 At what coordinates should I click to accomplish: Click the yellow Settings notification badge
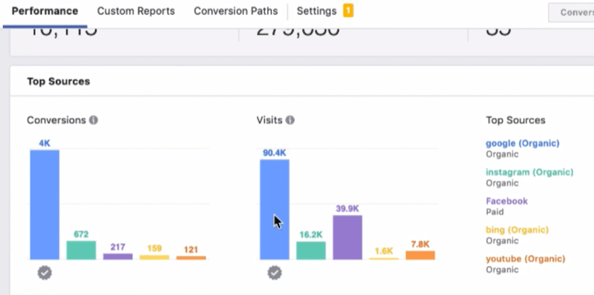[348, 10]
